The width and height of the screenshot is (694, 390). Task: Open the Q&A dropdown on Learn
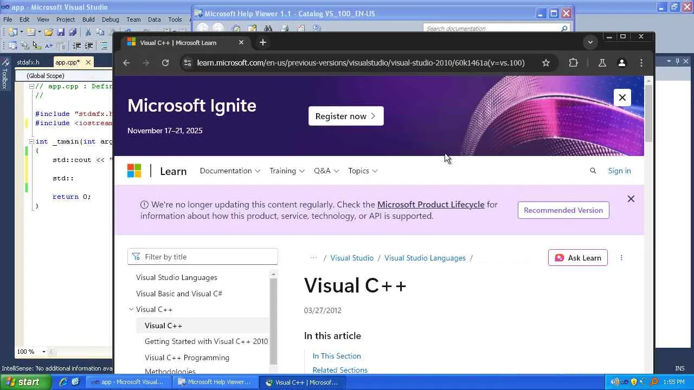pyautogui.click(x=326, y=171)
